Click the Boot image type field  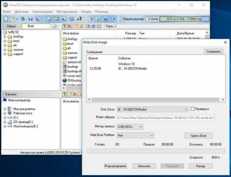pyautogui.click(x=36, y=26)
